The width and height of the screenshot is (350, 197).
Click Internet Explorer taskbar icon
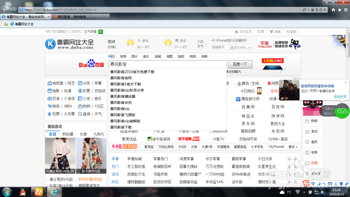point(54,192)
